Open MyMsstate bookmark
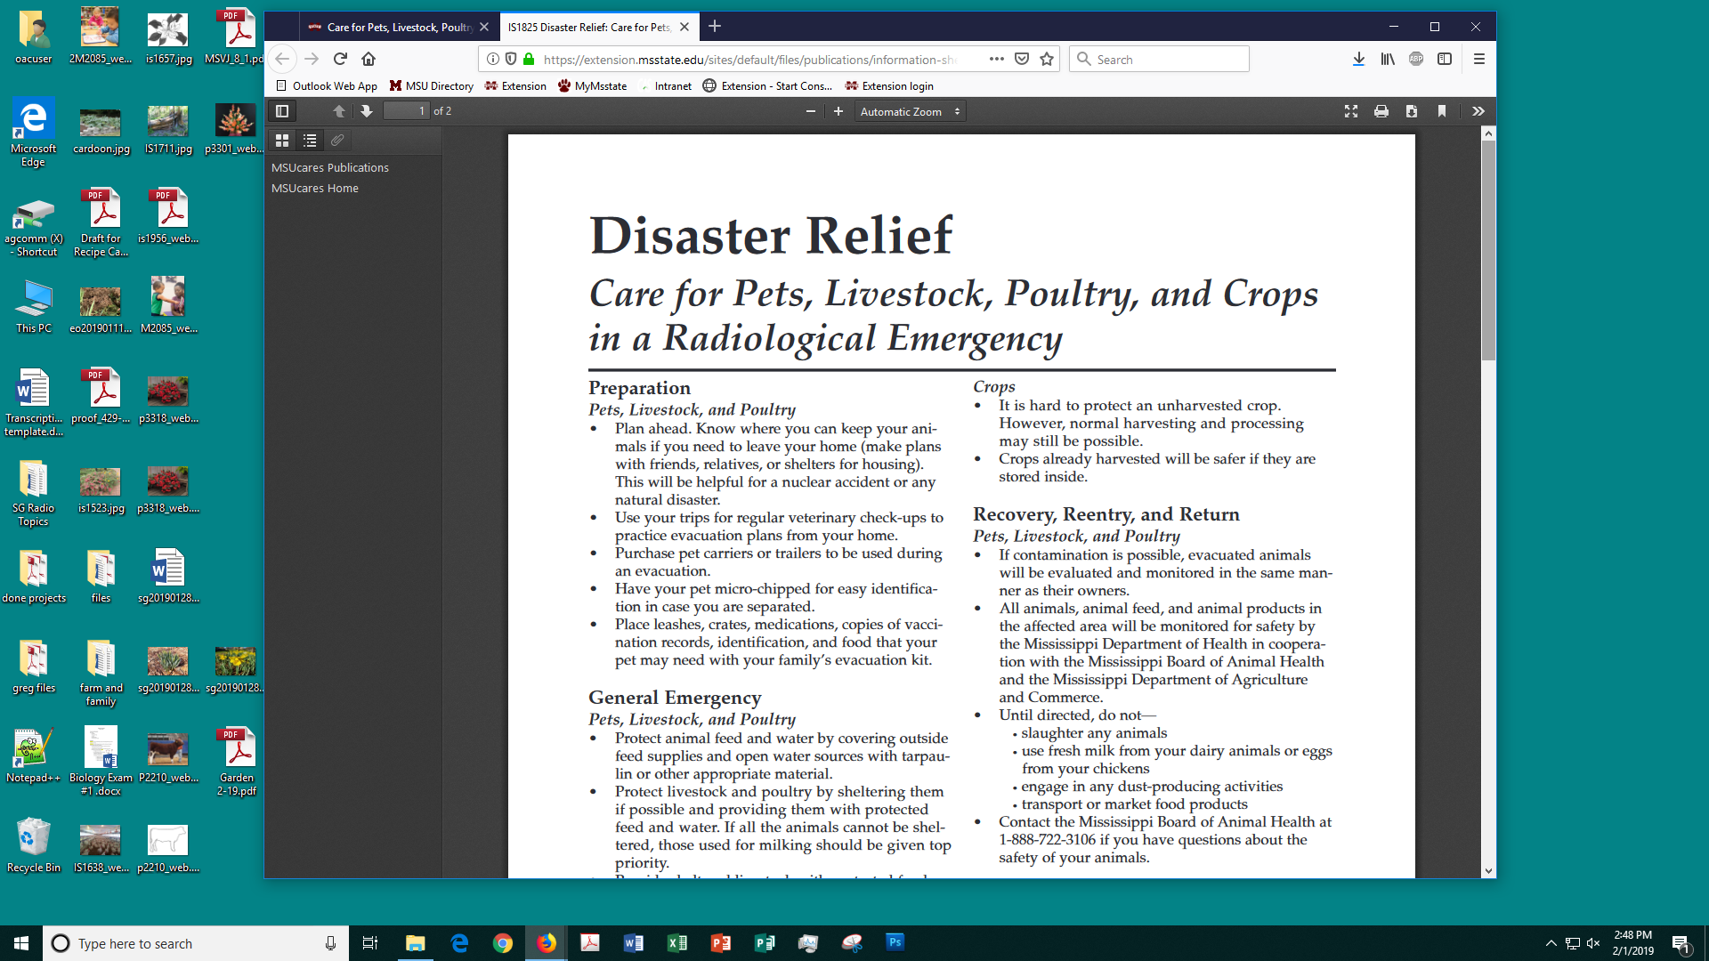 [593, 86]
